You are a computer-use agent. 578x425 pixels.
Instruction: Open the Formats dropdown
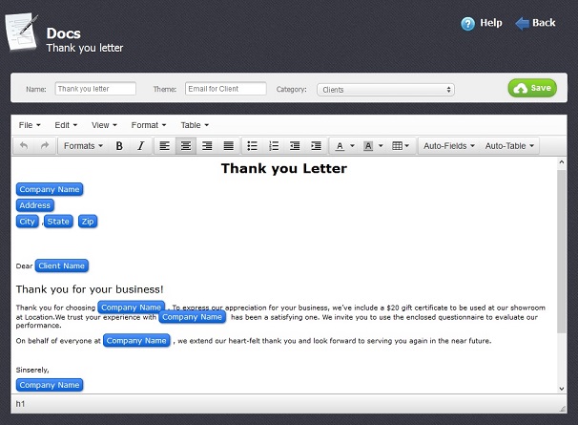click(x=84, y=146)
